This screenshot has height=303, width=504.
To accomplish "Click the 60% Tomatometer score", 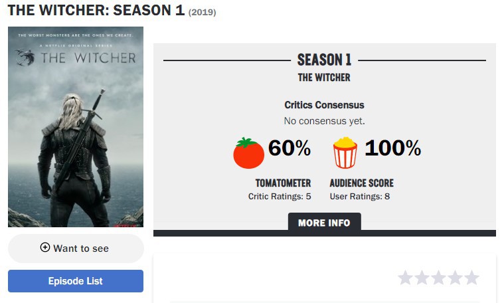I will (x=290, y=148).
